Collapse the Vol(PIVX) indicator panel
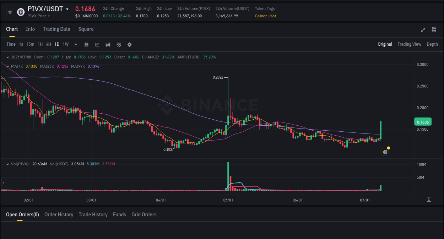 pyautogui.click(x=8, y=164)
